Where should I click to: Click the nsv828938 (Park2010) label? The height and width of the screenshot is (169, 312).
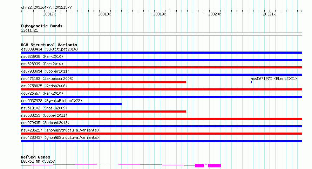coord(42,56)
